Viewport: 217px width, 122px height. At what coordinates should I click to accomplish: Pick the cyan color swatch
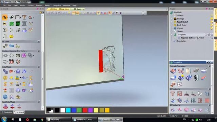pos(68,110)
